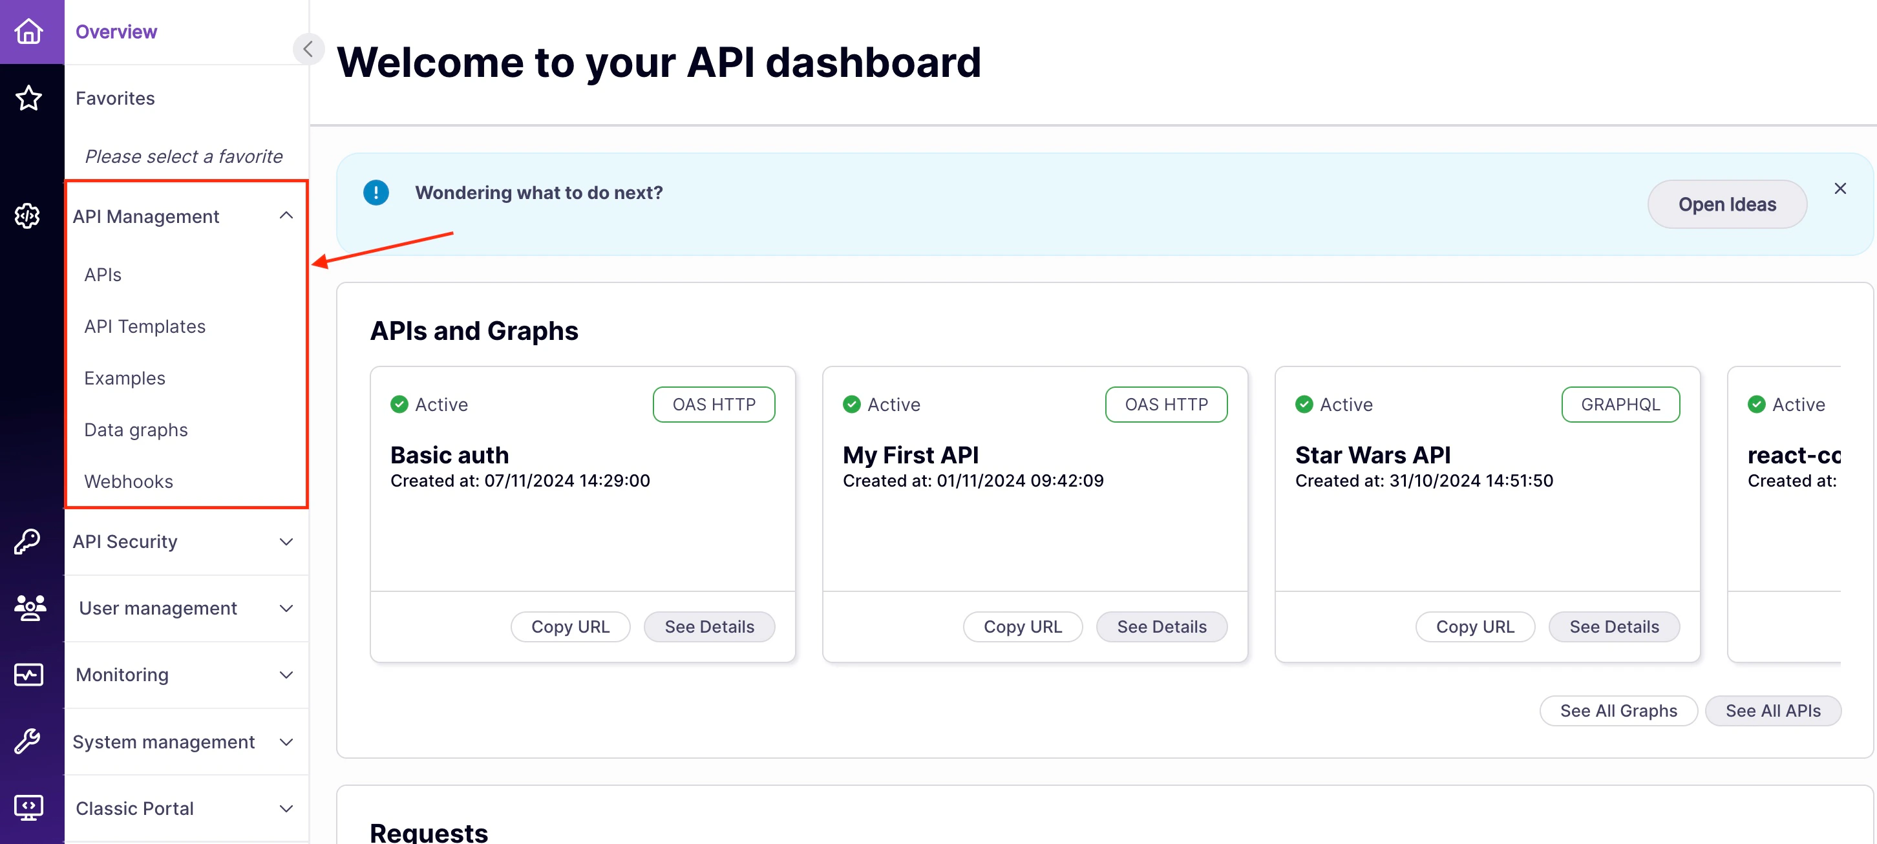1877x844 pixels.
Task: Click the info icon in the blue banner
Action: [x=376, y=193]
